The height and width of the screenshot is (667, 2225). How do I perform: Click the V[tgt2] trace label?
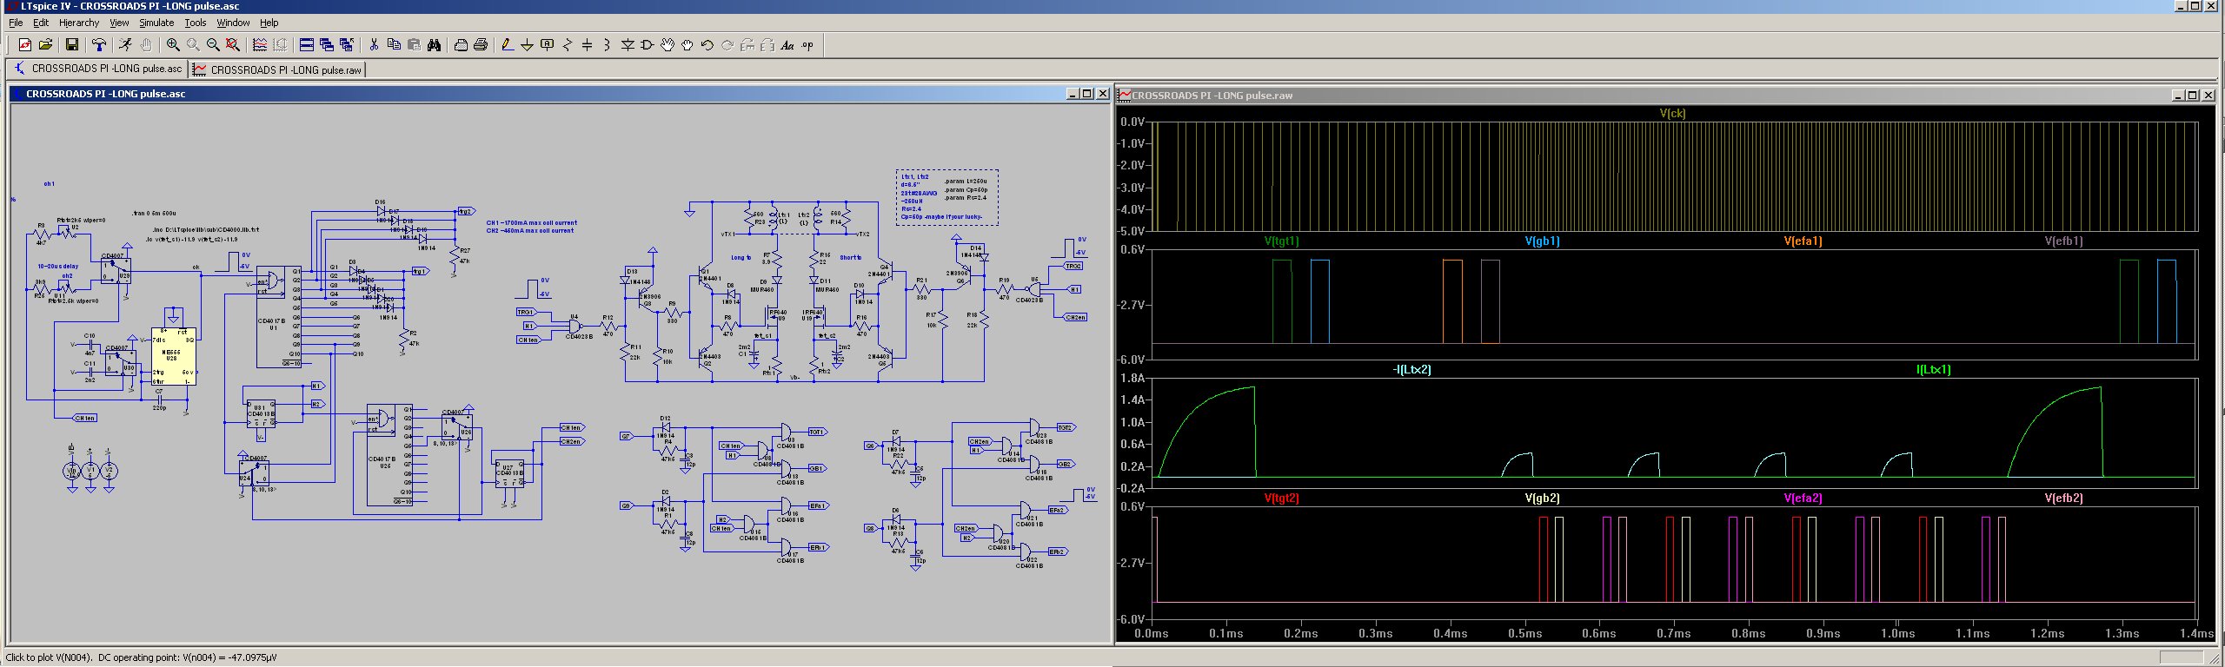coord(1281,498)
